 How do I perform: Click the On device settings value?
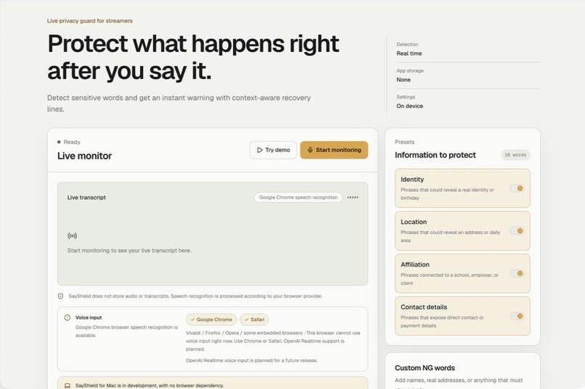409,106
